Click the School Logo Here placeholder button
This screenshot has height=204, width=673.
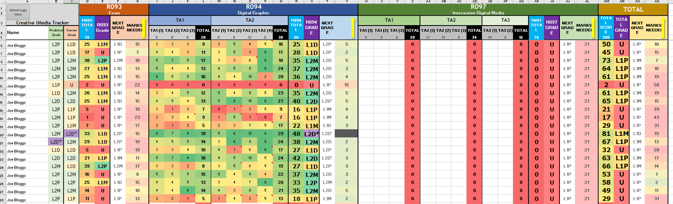click(17, 12)
